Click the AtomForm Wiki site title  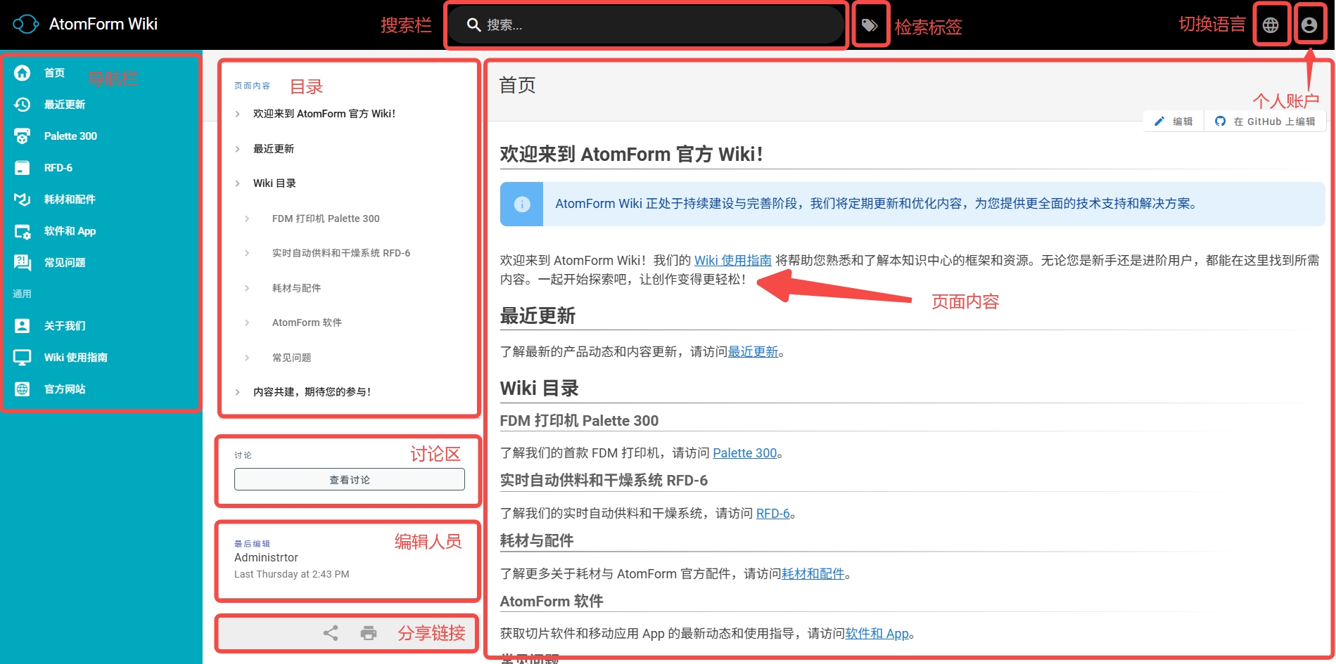pos(103,24)
